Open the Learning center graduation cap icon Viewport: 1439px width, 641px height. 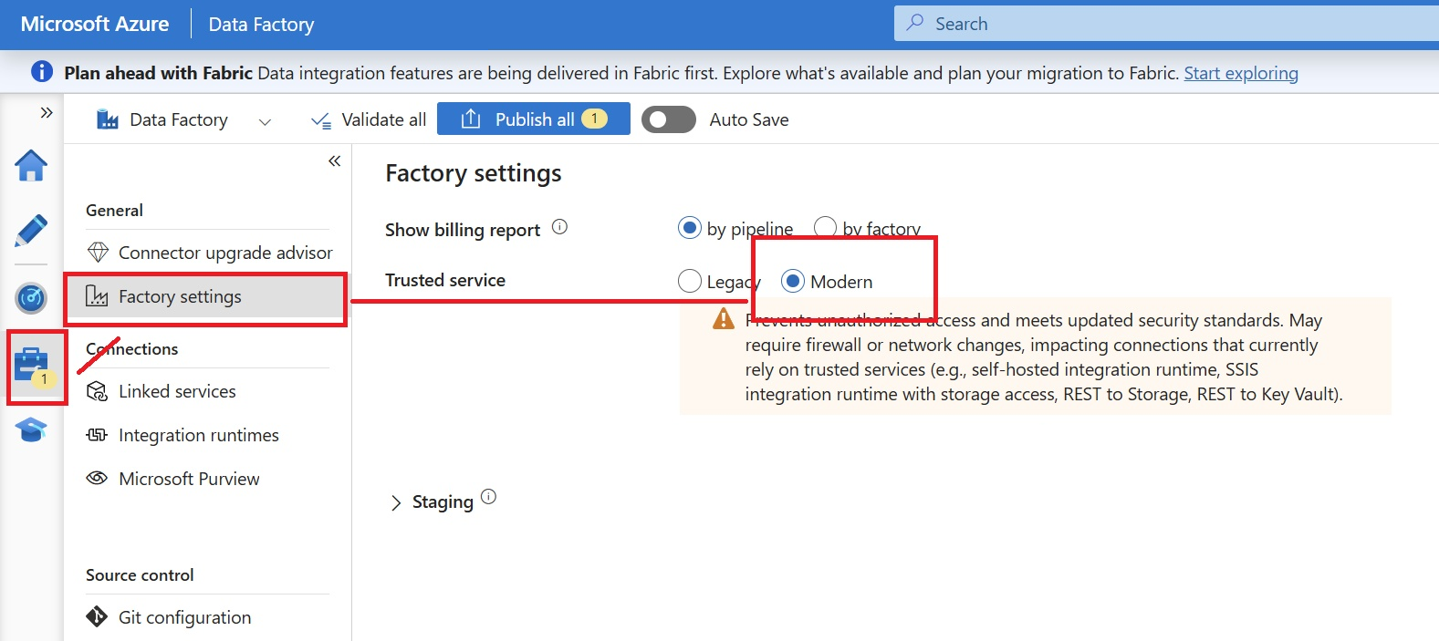(x=31, y=429)
